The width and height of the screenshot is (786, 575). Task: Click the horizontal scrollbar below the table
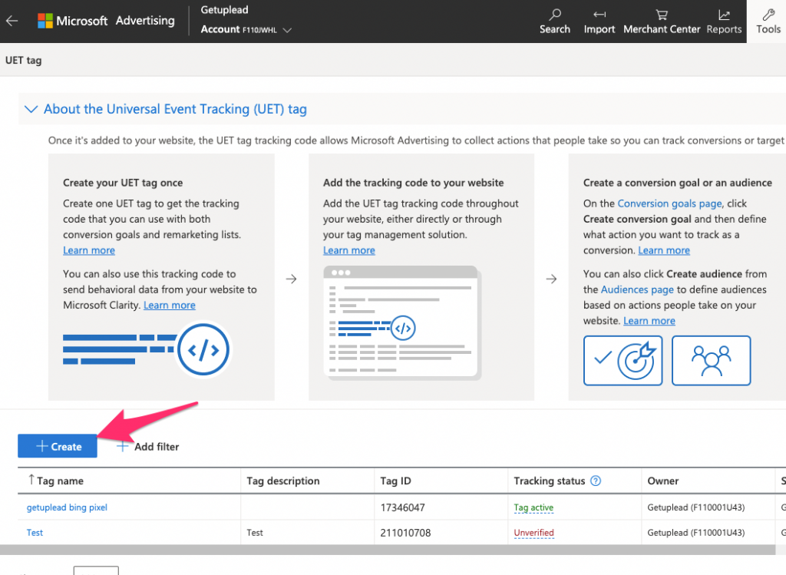[388, 550]
